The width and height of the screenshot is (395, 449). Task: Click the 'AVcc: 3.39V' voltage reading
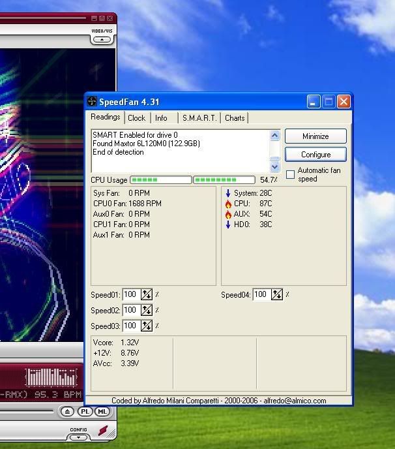(x=116, y=364)
